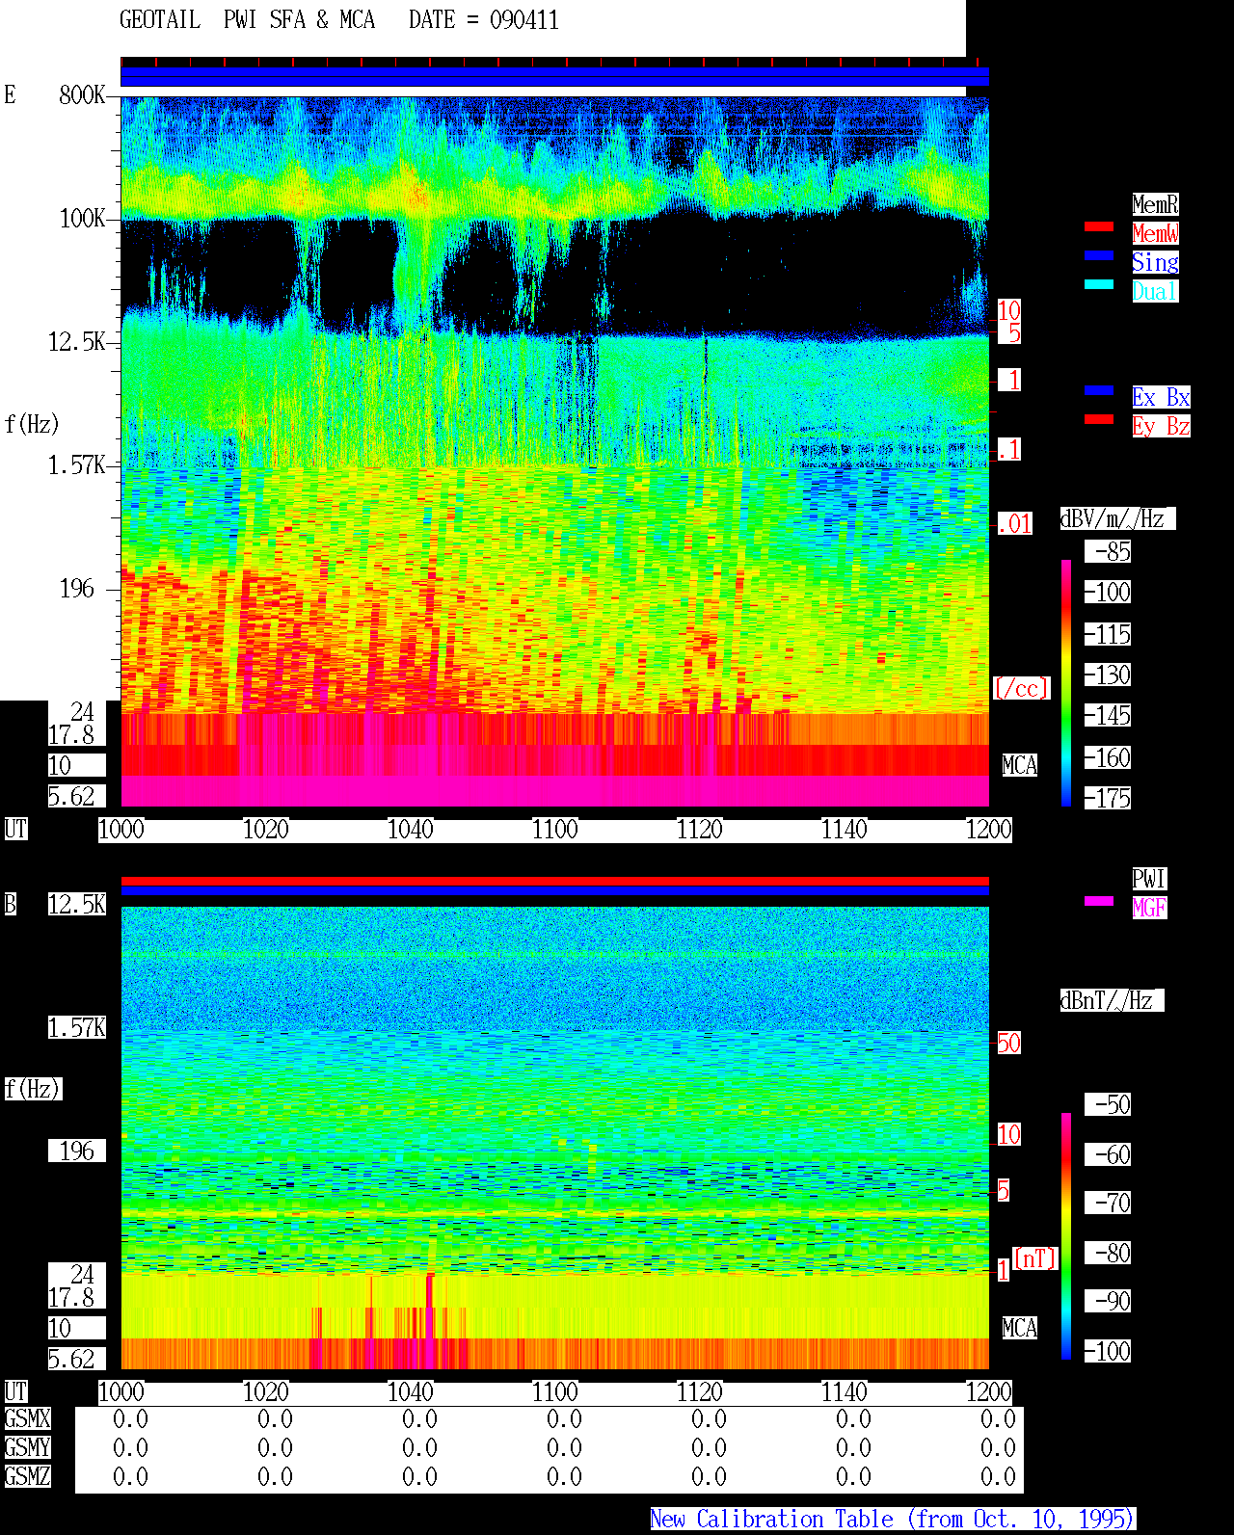Click the blue Ex Bx legend swatch
The width and height of the screenshot is (1234, 1535).
click(1099, 390)
